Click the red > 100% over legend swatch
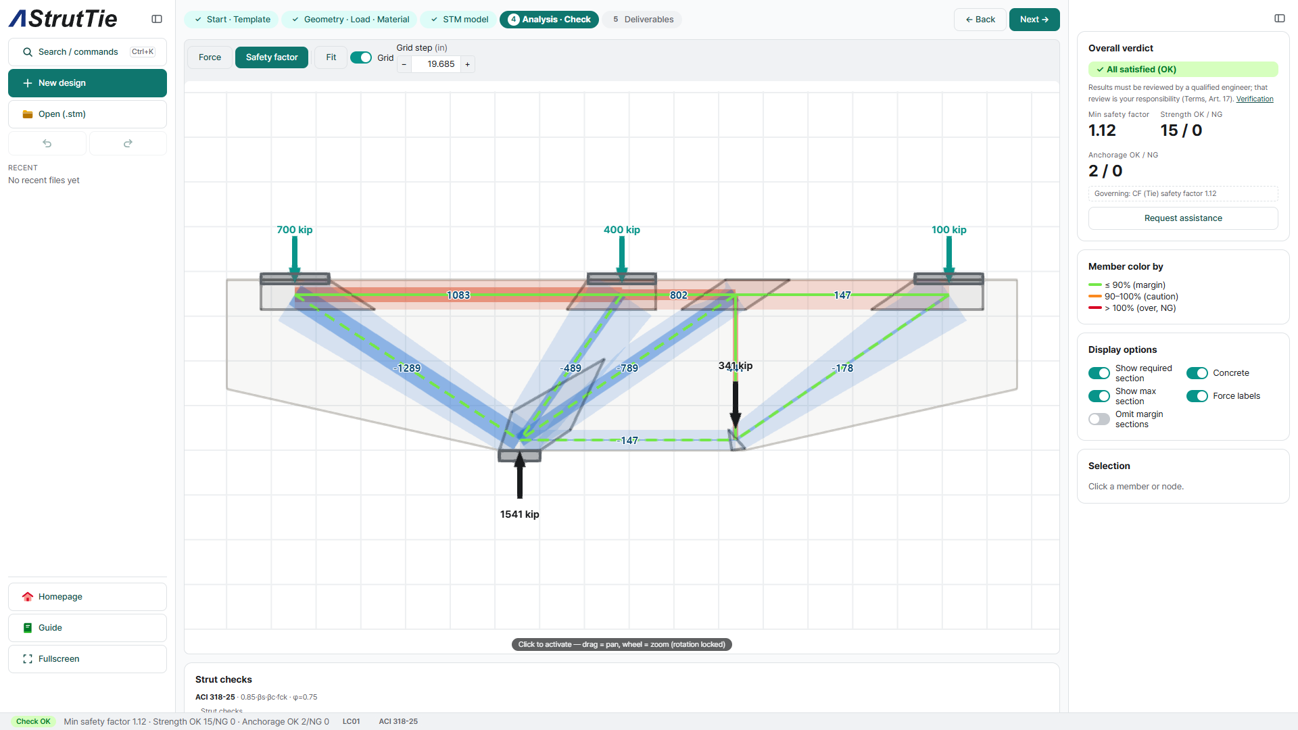Screen dimensions: 1298x730 tap(1095, 308)
